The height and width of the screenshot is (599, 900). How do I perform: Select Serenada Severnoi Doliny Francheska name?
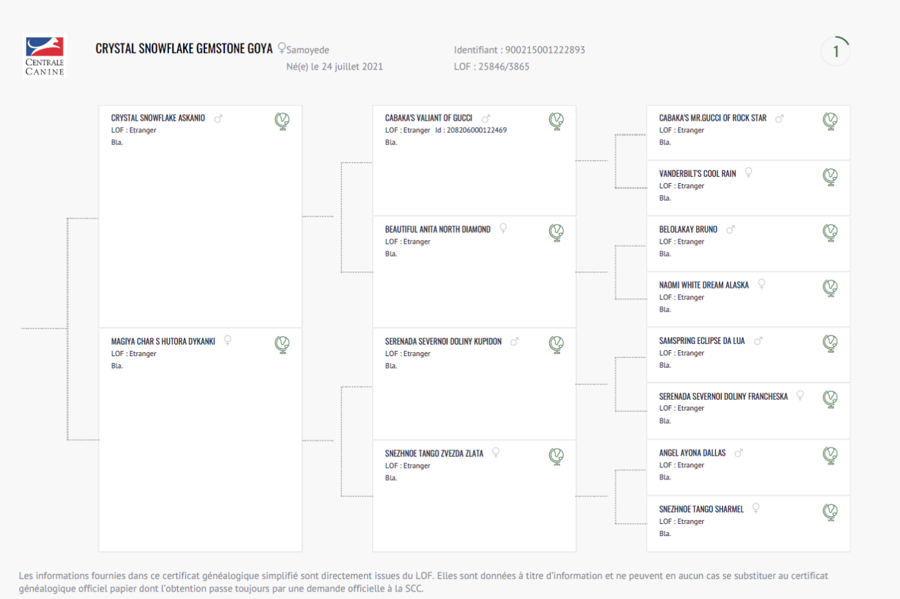pyautogui.click(x=723, y=397)
